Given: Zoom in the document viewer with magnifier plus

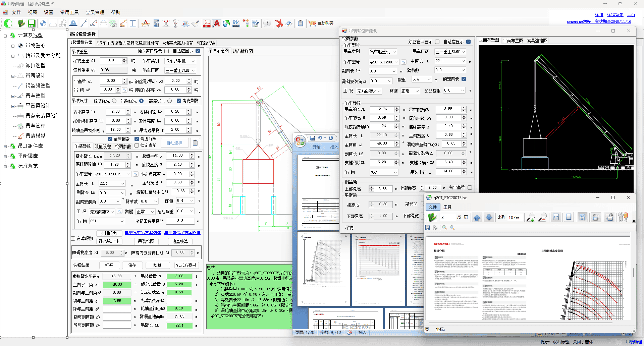Looking at the screenshot, I should (531, 218).
